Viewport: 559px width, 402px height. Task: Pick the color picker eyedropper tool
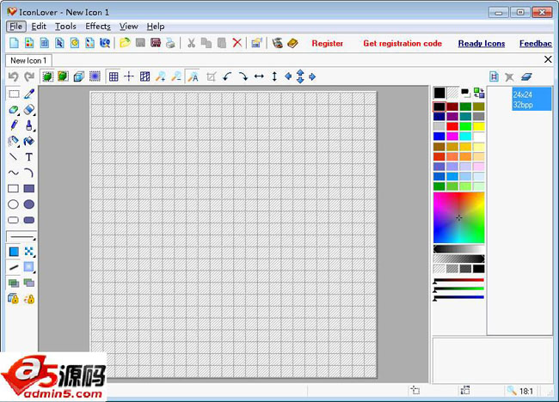(x=29, y=94)
